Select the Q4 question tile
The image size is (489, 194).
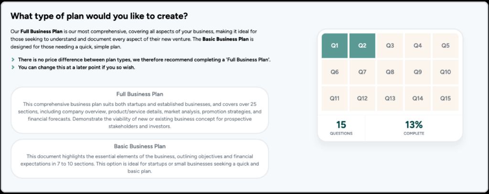click(x=417, y=46)
